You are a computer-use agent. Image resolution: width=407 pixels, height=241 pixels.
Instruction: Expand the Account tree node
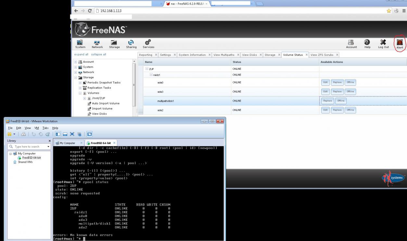pyautogui.click(x=75, y=62)
